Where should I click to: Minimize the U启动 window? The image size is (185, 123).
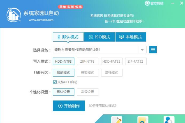click(173, 3)
